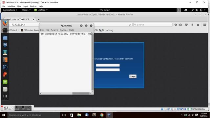Open Files manager in the dock

tap(5, 38)
